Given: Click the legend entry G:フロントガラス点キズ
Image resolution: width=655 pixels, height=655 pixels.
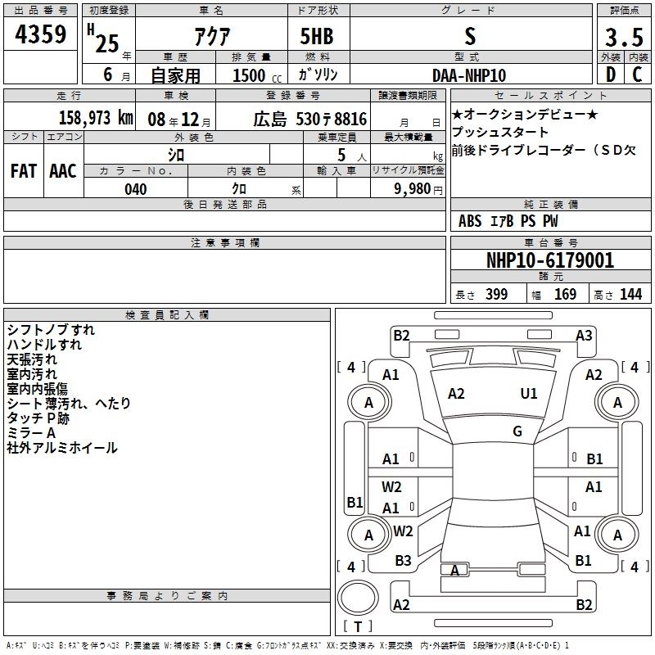Looking at the screenshot, I should click(x=288, y=646).
